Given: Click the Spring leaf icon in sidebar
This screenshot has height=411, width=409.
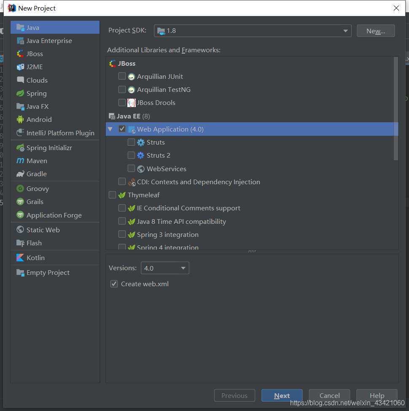Looking at the screenshot, I should pyautogui.click(x=20, y=93).
